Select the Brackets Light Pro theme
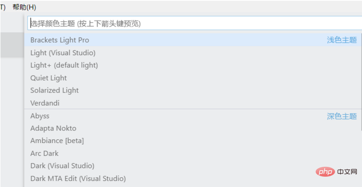The image size is (362, 187). 60,40
